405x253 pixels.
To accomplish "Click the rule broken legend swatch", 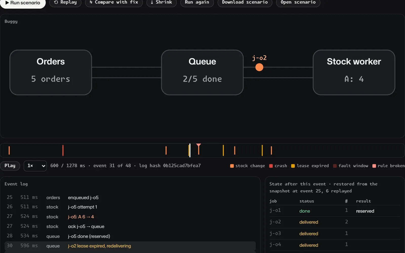I will point(374,166).
